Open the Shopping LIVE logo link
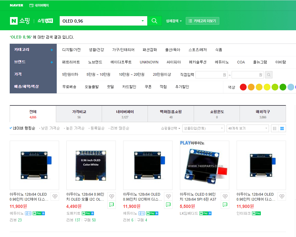 pyautogui.click(x=45, y=21)
